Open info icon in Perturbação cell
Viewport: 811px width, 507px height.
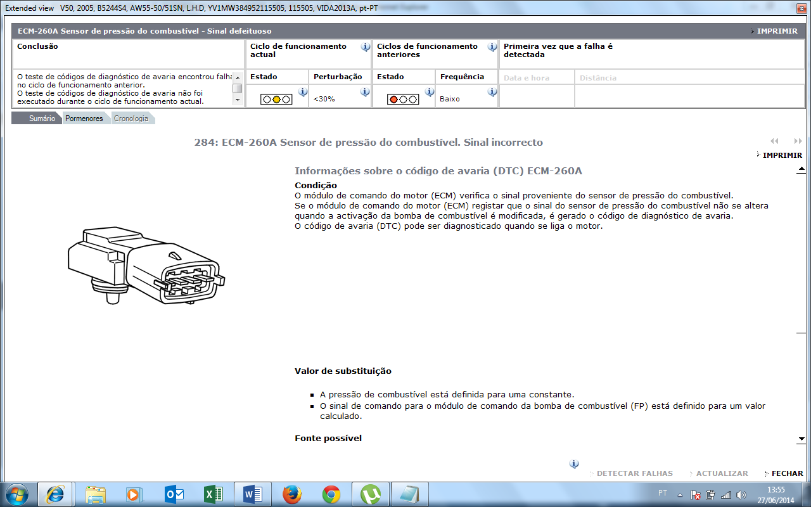click(365, 92)
